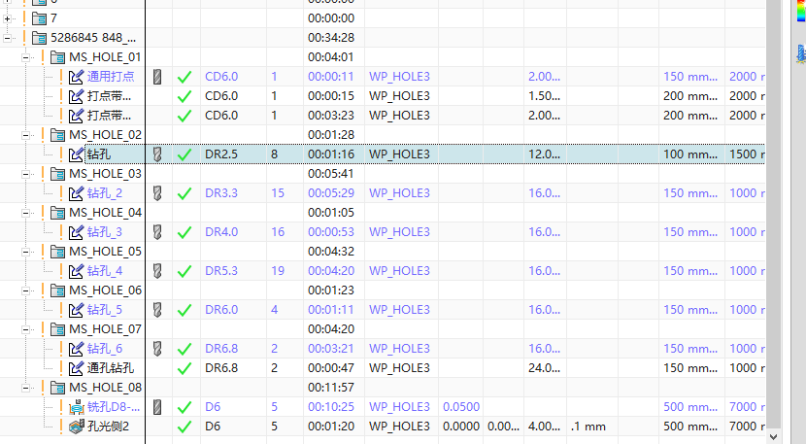Click the .1 mm value in 孔光侧2 row
The height and width of the screenshot is (444, 806).
[x=588, y=427]
